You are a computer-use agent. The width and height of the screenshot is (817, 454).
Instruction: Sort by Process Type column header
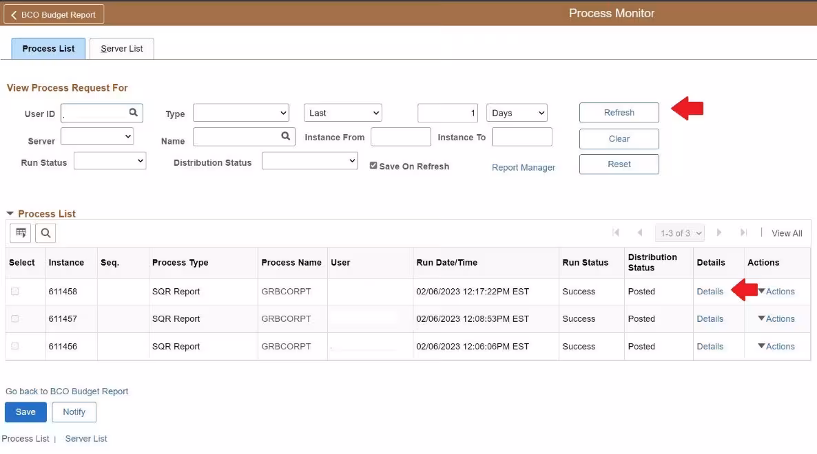180,263
